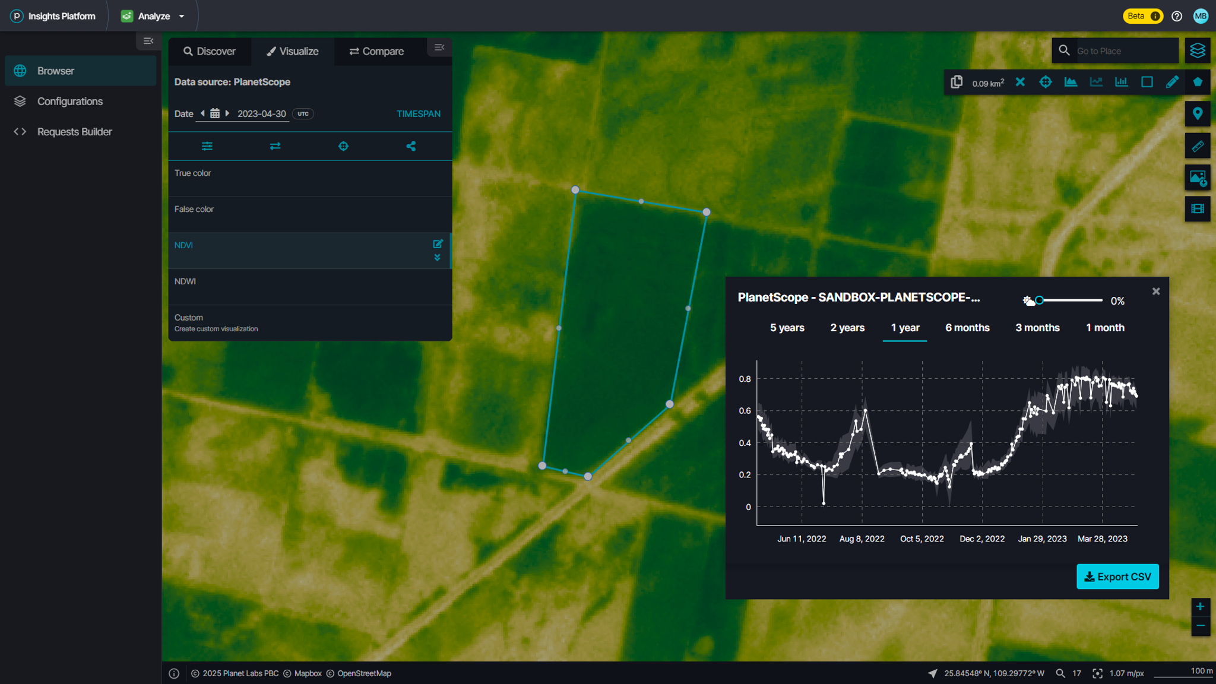Open the Analyze dropdown menu

[x=153, y=16]
